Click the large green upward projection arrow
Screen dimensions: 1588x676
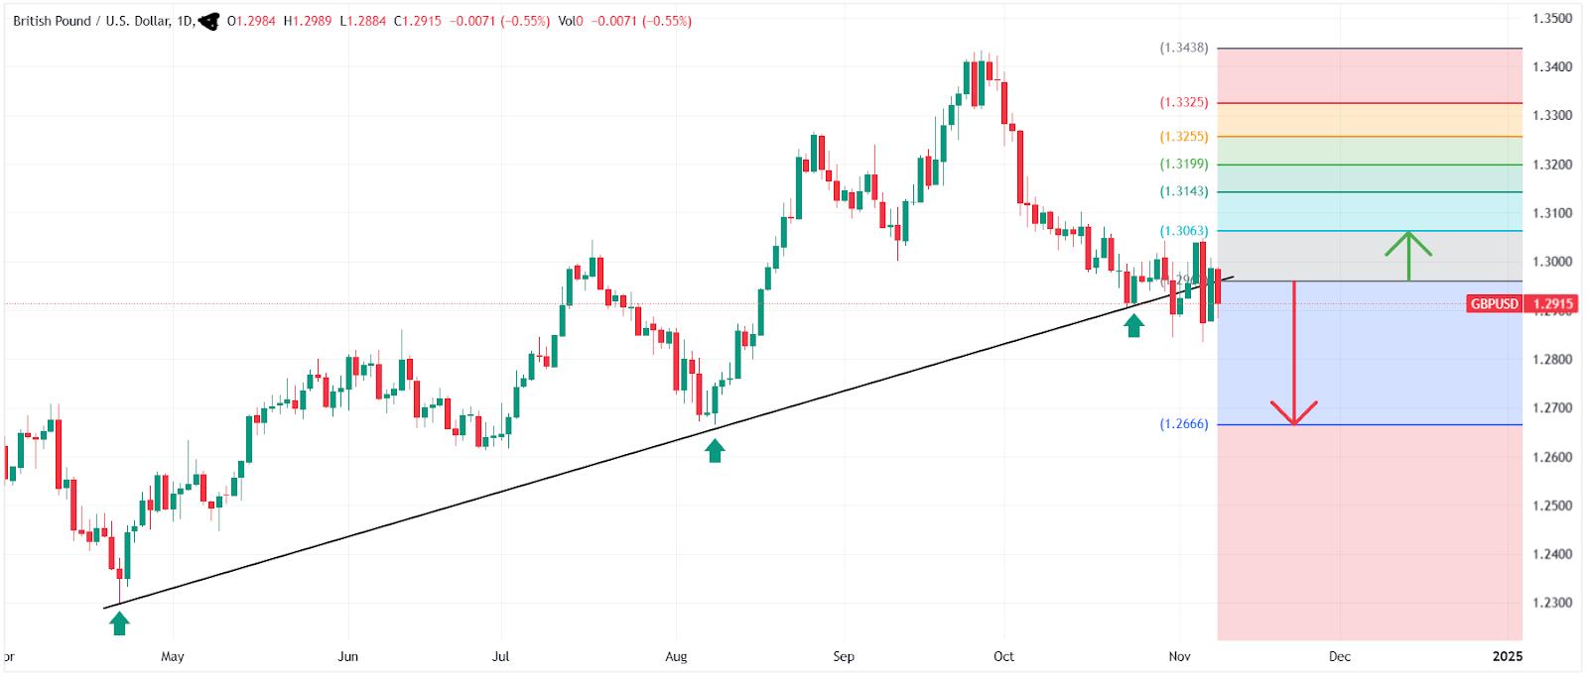point(1408,256)
